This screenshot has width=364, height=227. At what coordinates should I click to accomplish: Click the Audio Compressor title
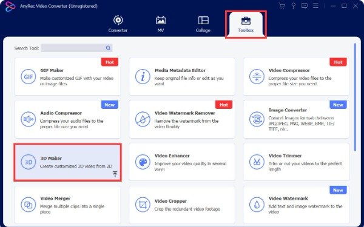click(x=61, y=113)
